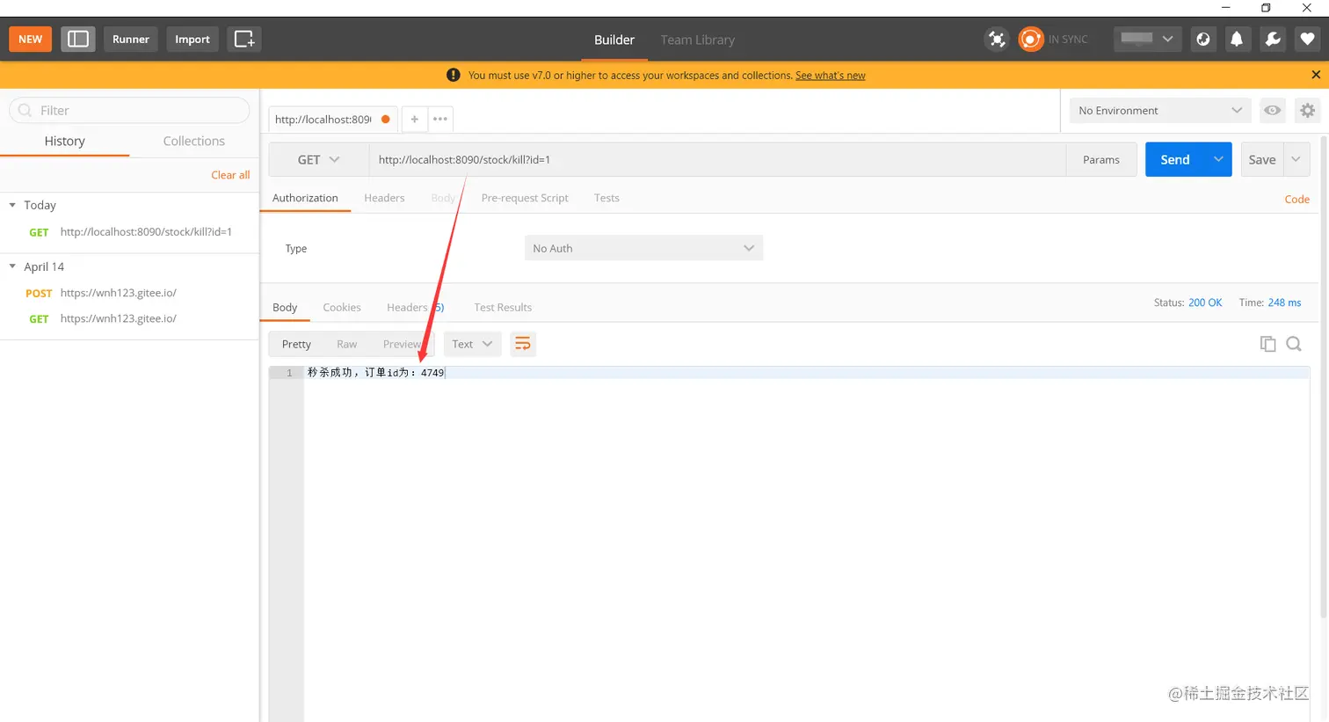Click the Import button
This screenshot has height=722, width=1329.
192,39
